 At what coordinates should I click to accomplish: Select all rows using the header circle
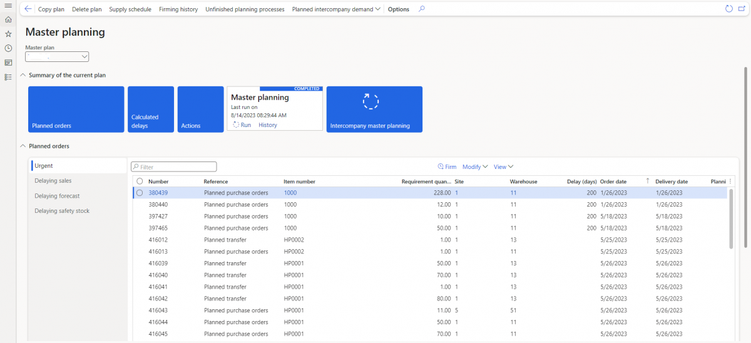pos(140,182)
